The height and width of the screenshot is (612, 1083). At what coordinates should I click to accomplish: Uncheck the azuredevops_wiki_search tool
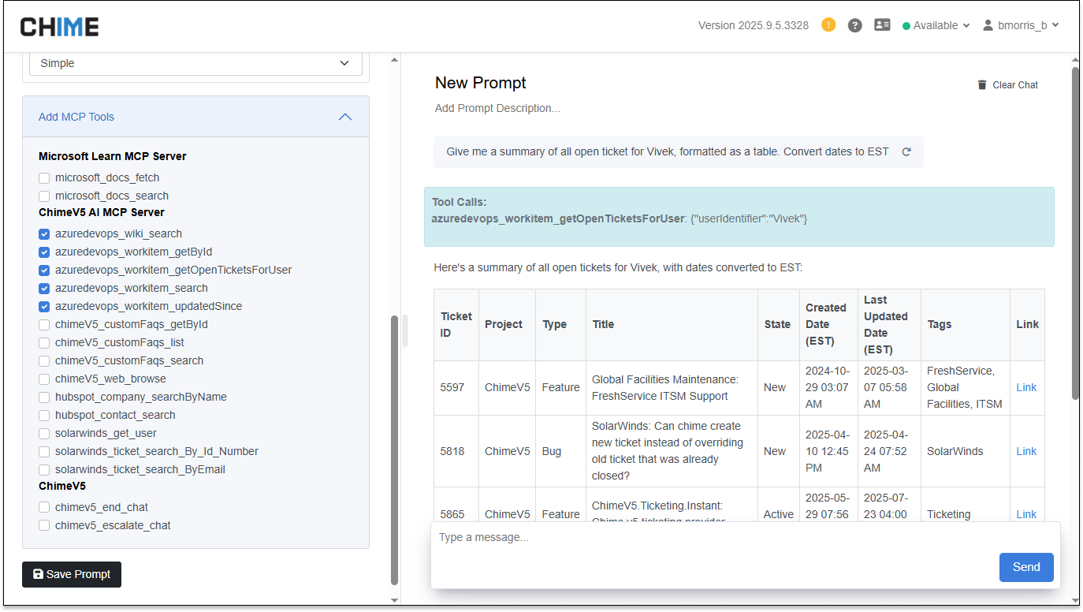[x=44, y=234]
